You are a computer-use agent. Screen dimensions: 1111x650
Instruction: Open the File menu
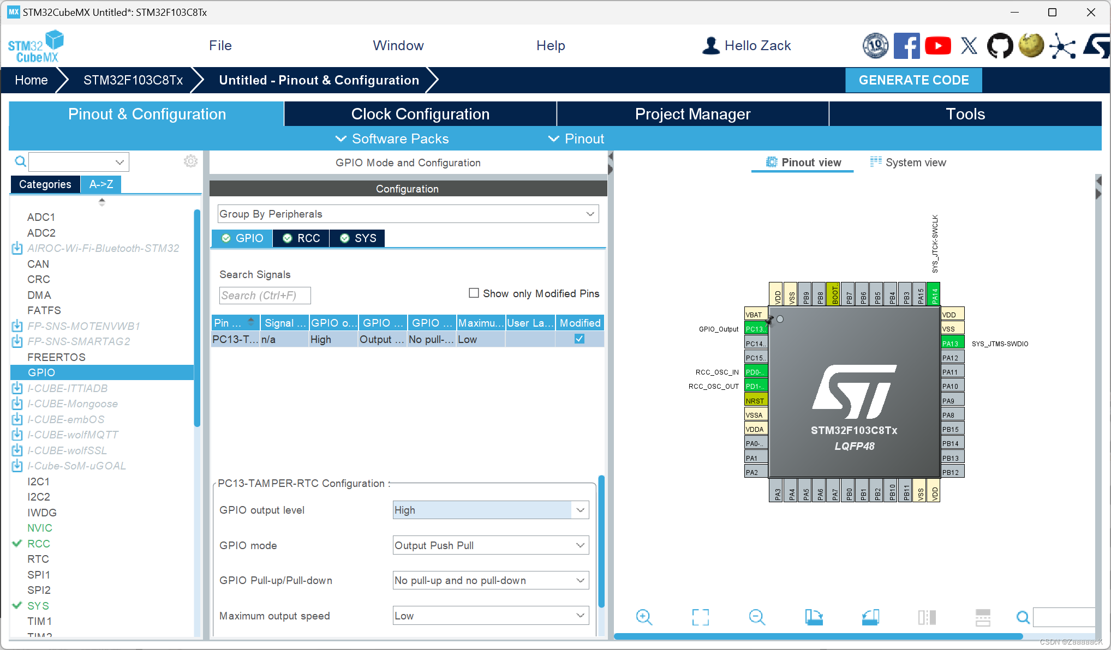220,46
